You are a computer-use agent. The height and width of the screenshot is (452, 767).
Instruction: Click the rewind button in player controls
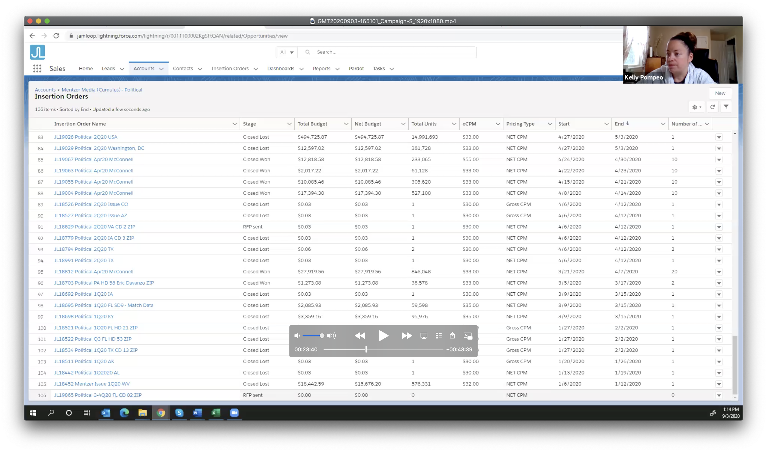tap(360, 336)
